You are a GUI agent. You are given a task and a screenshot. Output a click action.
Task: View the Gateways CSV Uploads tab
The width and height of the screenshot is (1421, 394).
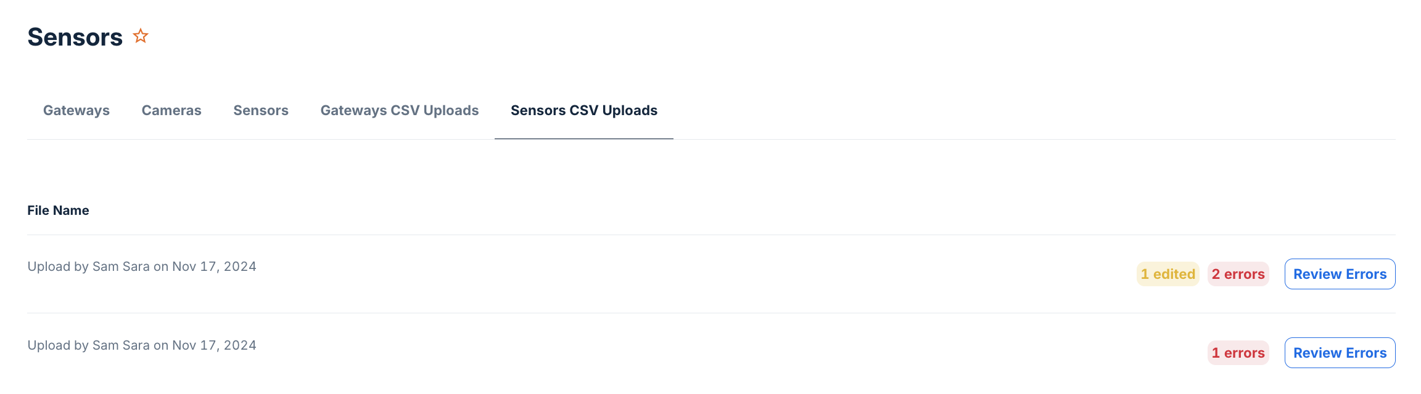click(x=399, y=111)
